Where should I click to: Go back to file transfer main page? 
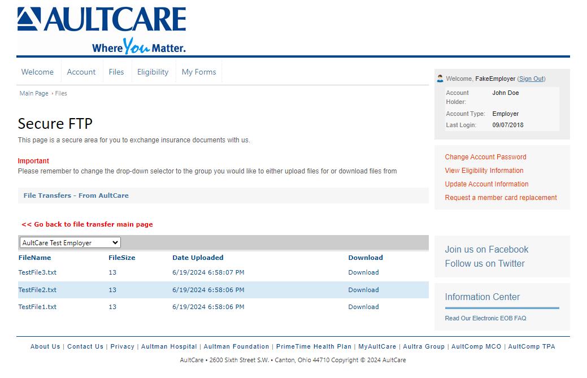87,224
